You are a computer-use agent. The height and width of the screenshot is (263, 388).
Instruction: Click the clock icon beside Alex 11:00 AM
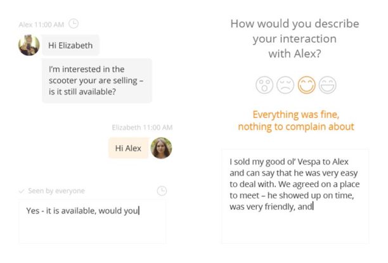tap(74, 24)
